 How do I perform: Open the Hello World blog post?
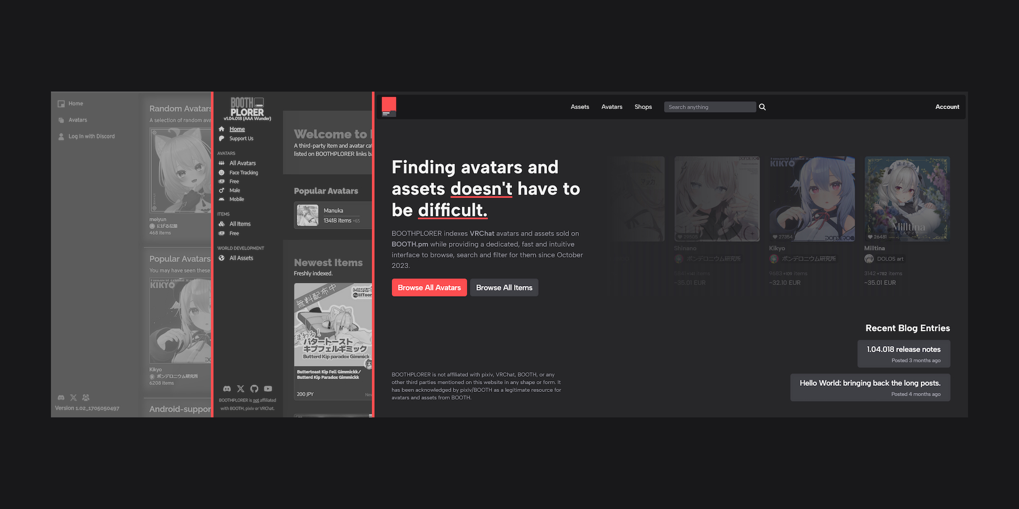(870, 387)
